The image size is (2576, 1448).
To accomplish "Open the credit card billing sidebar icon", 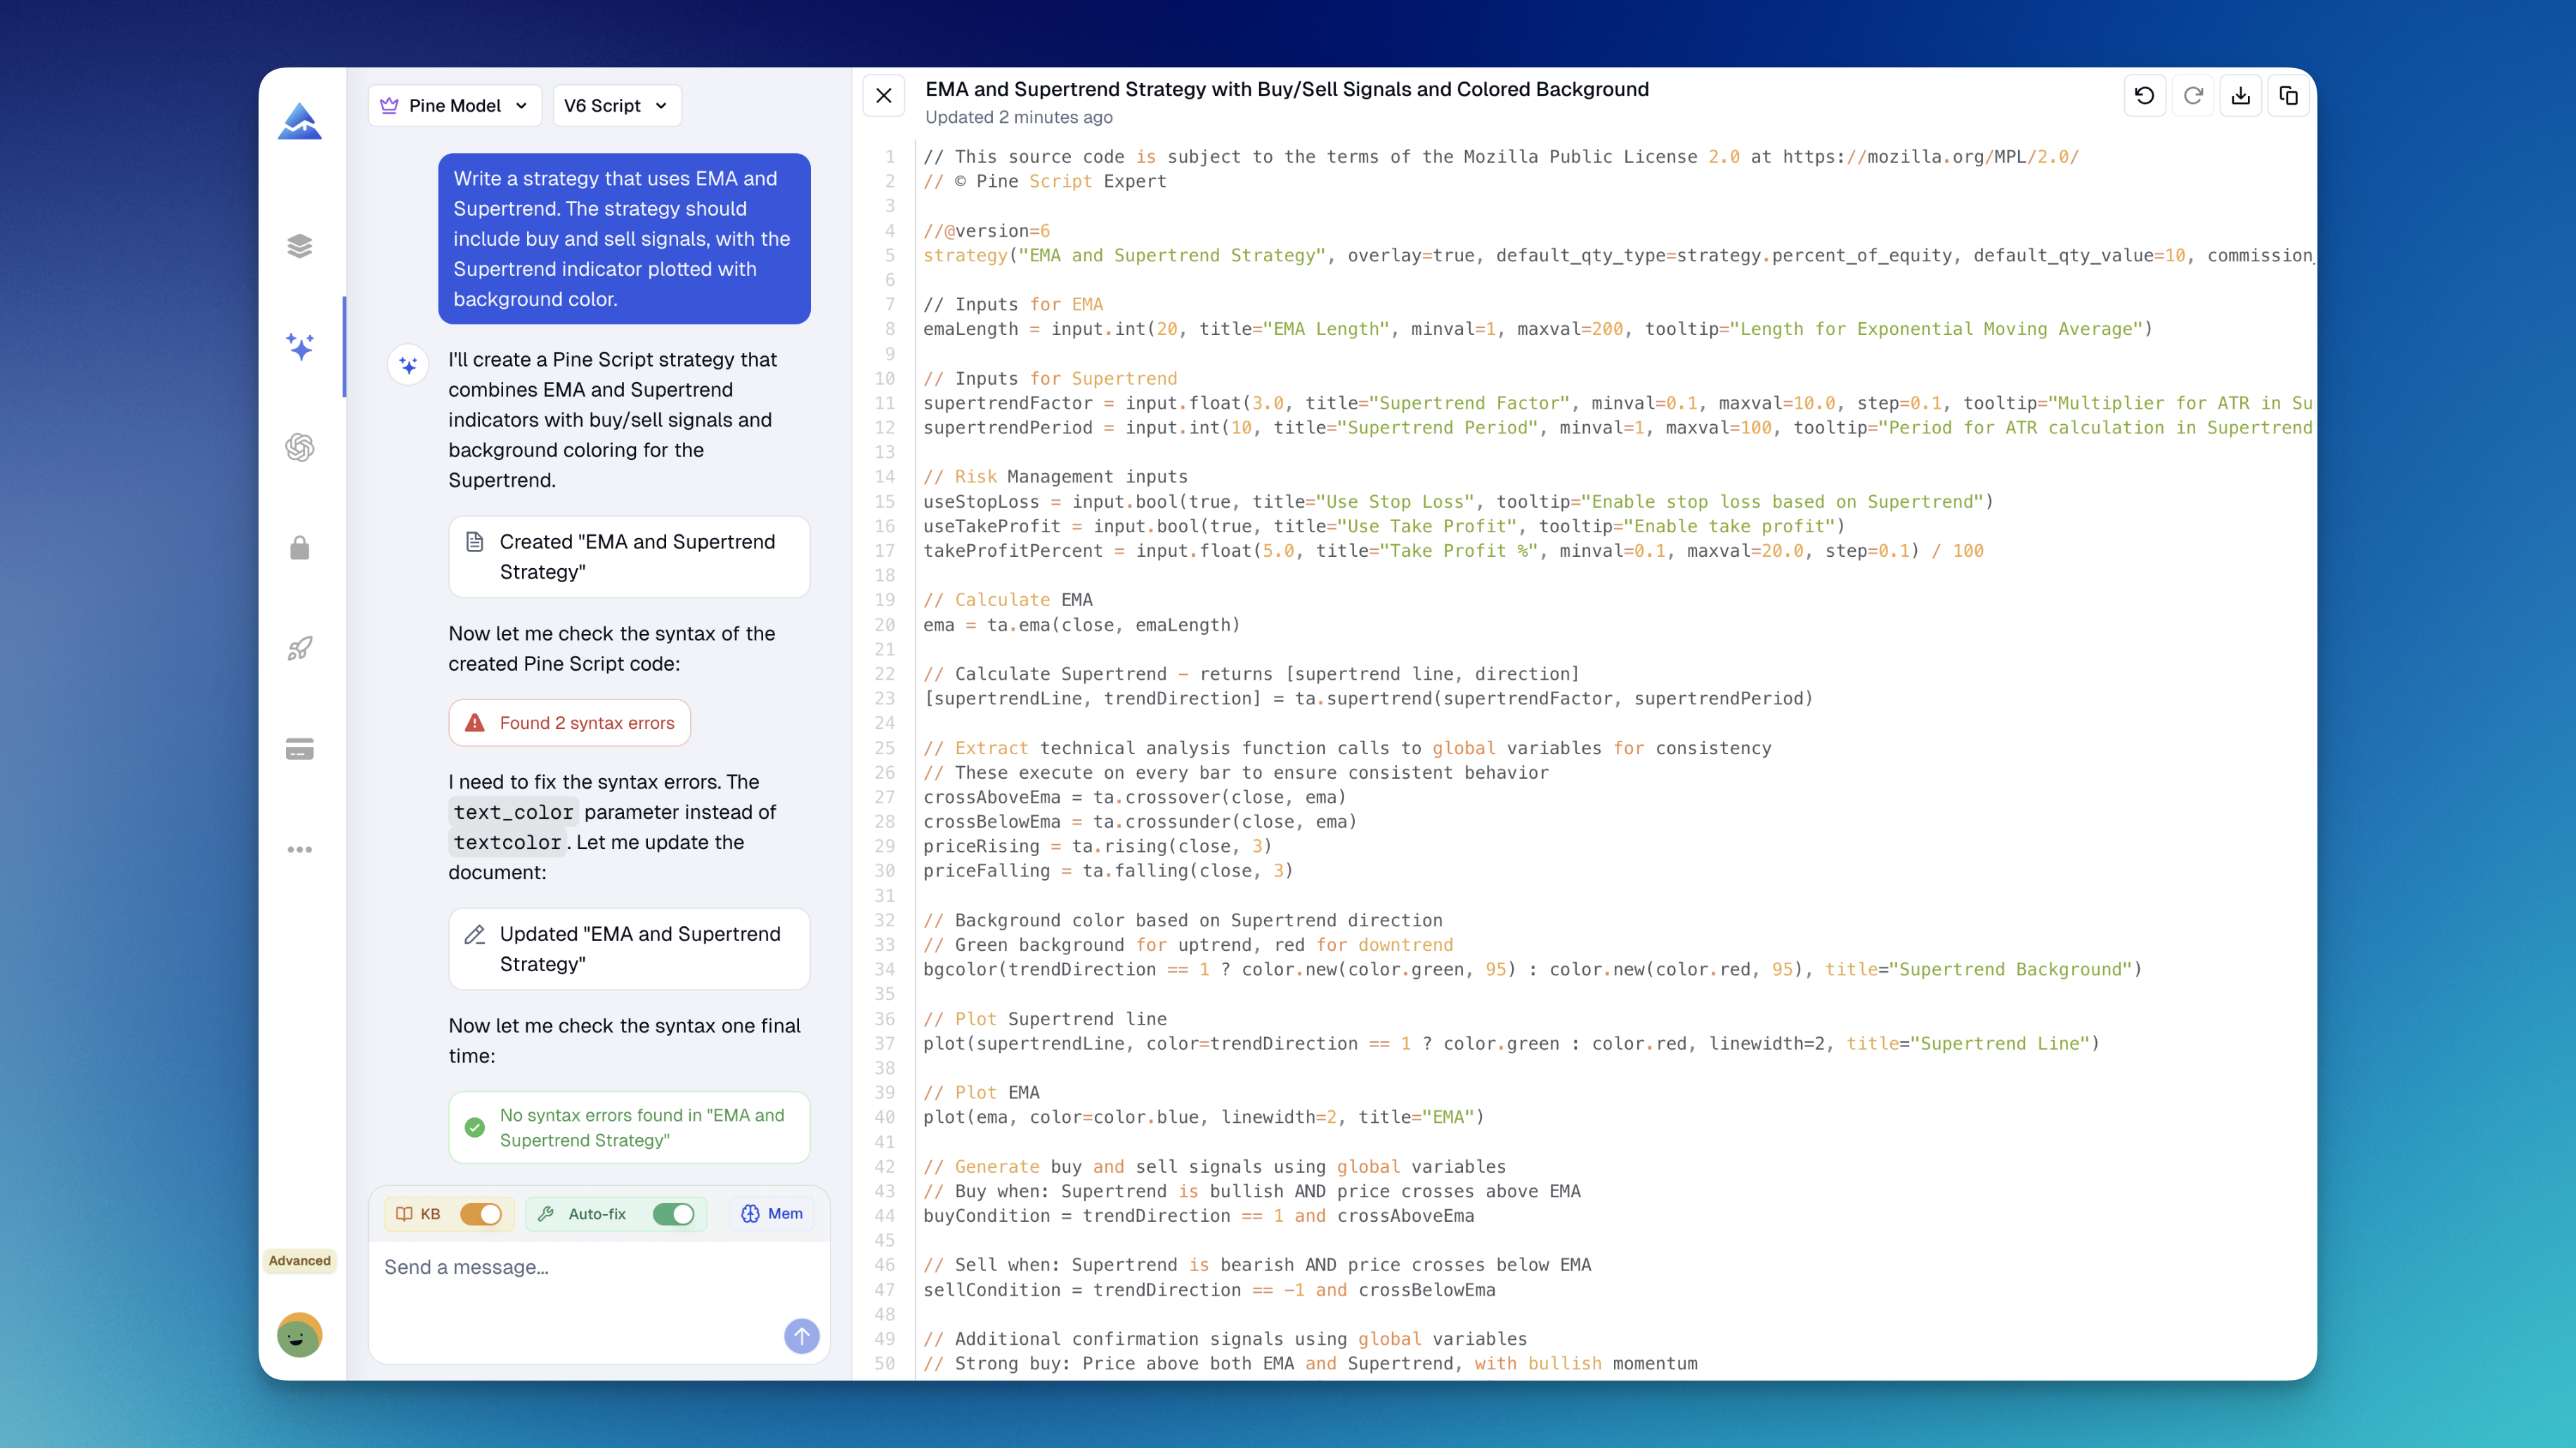I will [x=299, y=749].
